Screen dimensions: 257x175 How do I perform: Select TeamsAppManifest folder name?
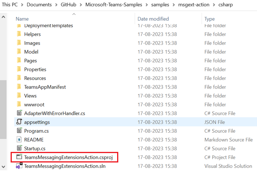45,87
